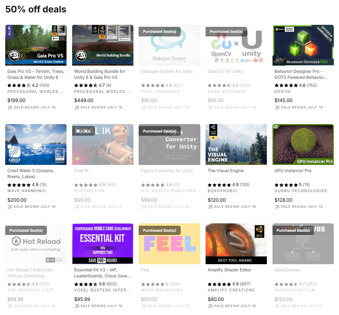Open the GPU Instancer Pro thumbnail image
This screenshot has height=315, width=339.
(303, 144)
